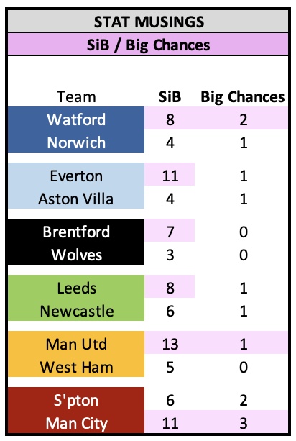
Task: Select the Watford team cell
Action: click(x=76, y=118)
